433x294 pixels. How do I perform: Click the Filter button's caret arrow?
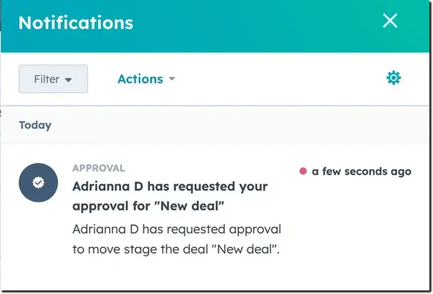coord(69,80)
